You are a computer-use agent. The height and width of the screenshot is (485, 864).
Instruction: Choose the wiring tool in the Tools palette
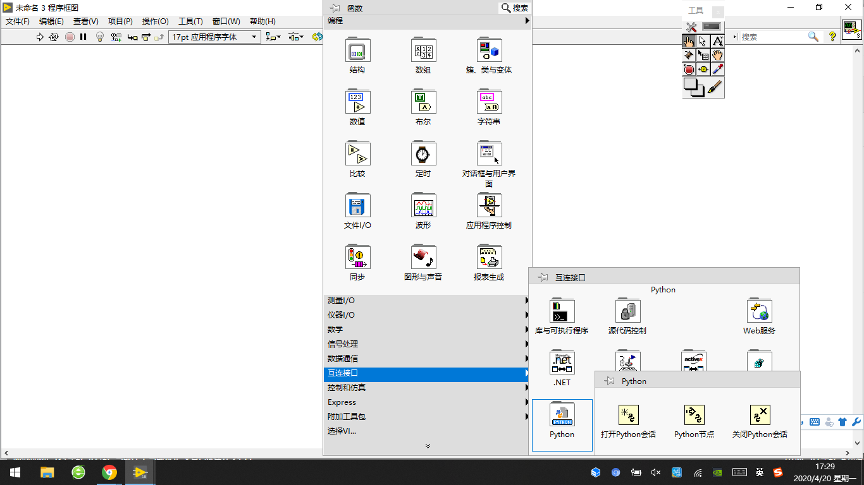pos(689,55)
